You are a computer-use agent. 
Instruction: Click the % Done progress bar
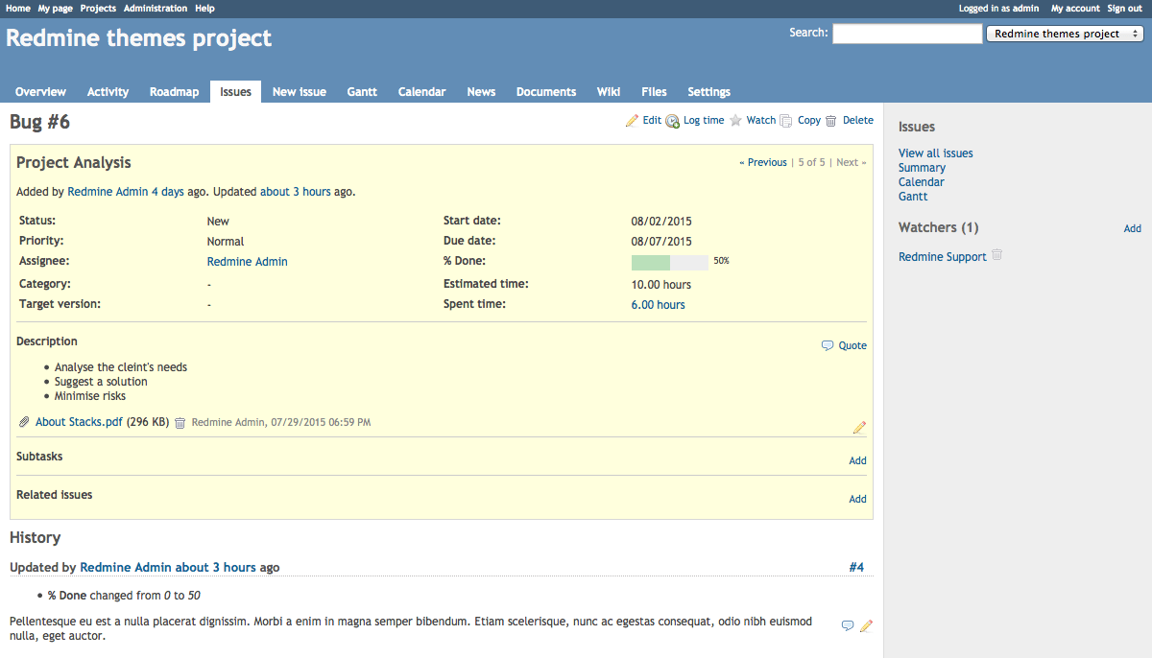[x=669, y=262]
